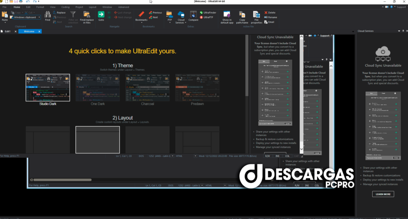Open the Cloud Services panel menu arrow

coord(399,31)
